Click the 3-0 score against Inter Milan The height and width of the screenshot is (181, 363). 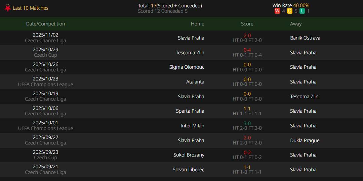pos(247,123)
